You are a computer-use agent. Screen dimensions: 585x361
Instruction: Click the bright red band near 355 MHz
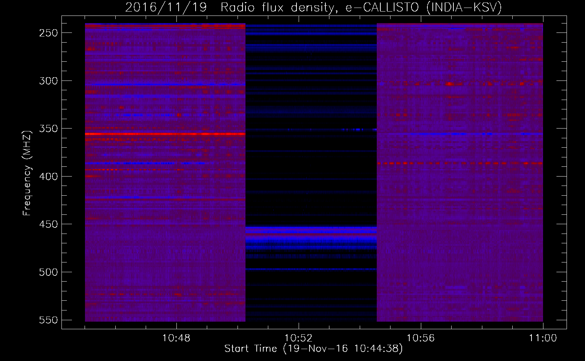(x=165, y=134)
